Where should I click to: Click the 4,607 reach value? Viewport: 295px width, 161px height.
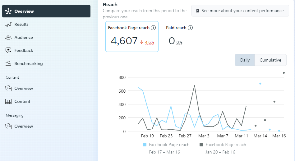coord(124,41)
